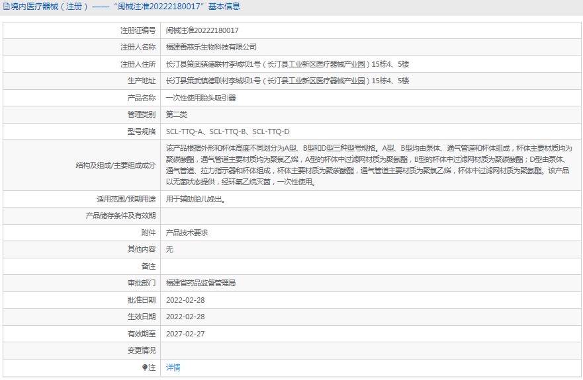Image resolution: width=583 pixels, height=380 pixels.
Task: Click the 生产地址 label
Action: (142, 81)
